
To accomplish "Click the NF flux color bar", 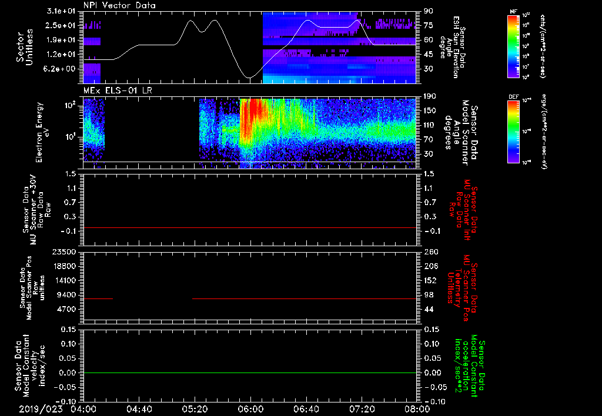I will point(514,46).
